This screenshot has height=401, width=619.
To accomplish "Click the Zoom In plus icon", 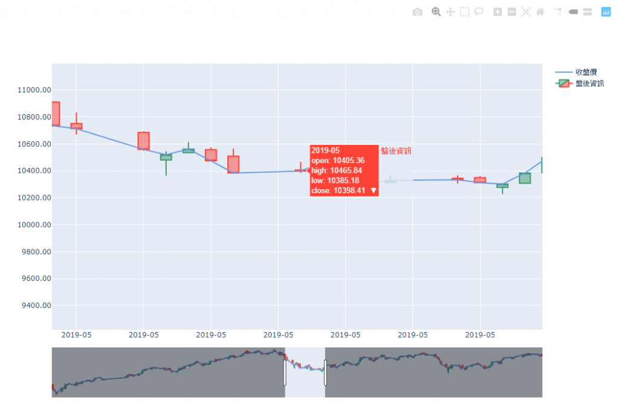I will tap(497, 12).
